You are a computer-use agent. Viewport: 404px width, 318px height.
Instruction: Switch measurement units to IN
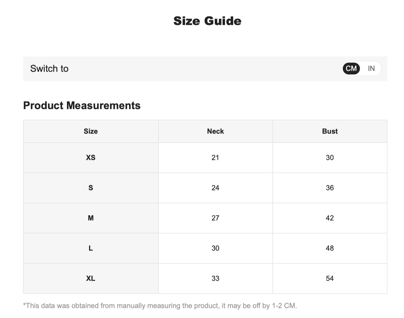point(371,69)
